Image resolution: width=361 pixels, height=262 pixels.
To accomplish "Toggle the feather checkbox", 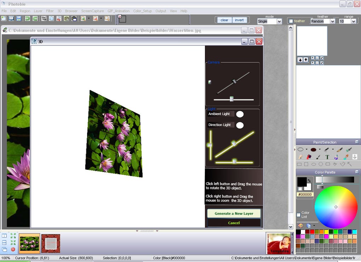I will click(291, 21).
